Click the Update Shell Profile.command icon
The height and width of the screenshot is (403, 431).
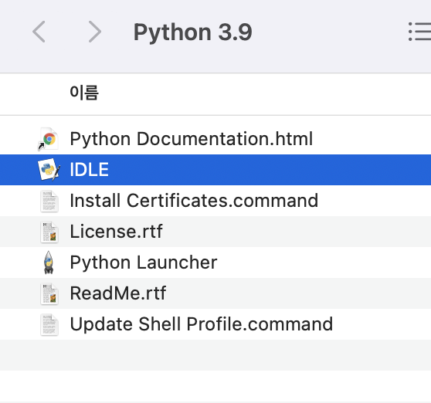(x=49, y=324)
